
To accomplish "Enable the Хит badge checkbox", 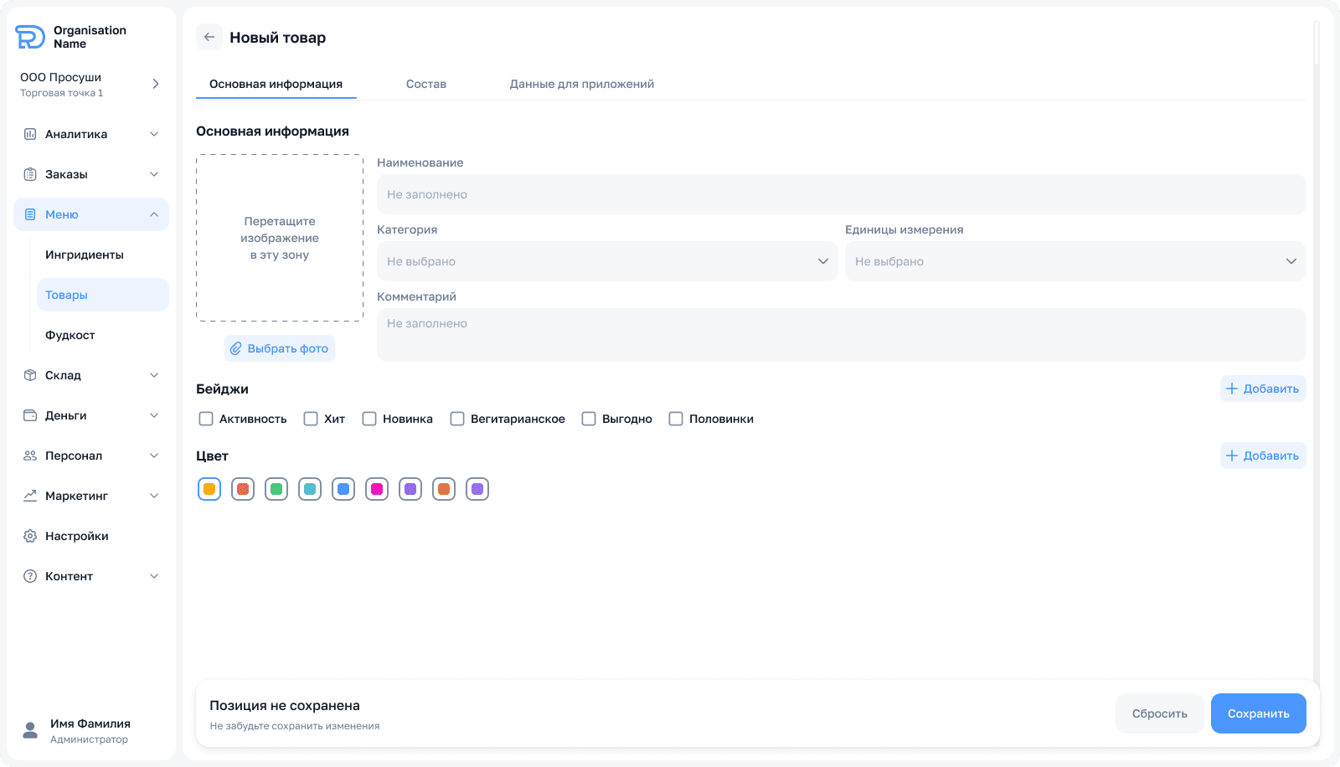I will coord(311,419).
